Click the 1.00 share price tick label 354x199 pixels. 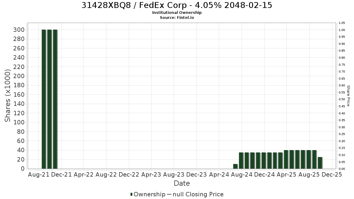coord(342,30)
